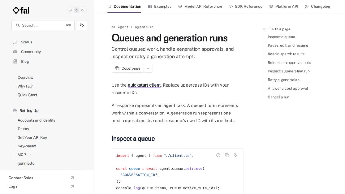Click the Agent SDK breadcrumb

(x=144, y=27)
